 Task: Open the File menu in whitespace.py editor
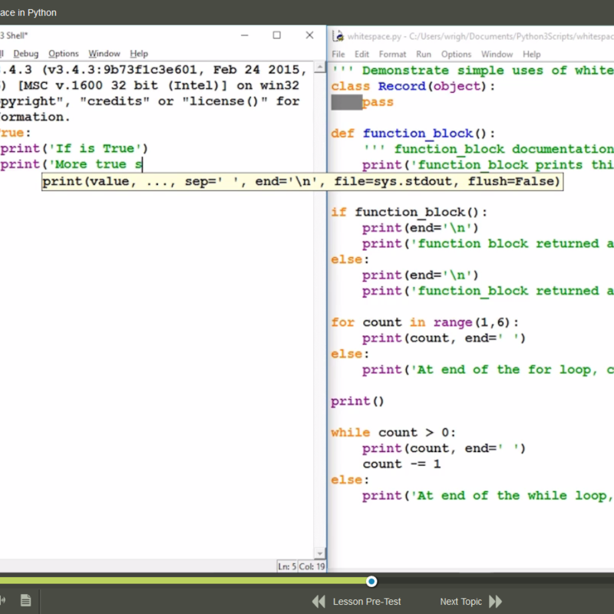[x=338, y=54]
